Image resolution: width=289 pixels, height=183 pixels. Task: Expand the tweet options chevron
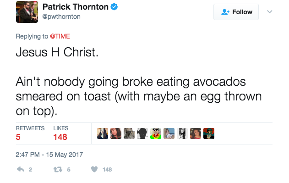(270, 12)
